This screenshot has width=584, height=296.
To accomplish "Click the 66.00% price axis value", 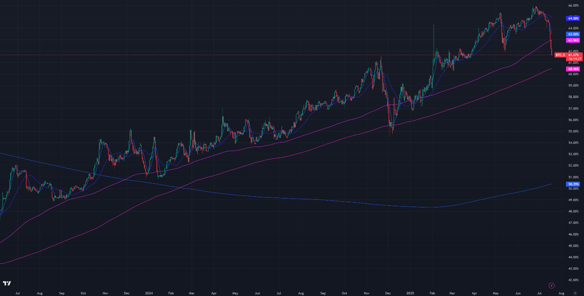I will (x=573, y=5).
